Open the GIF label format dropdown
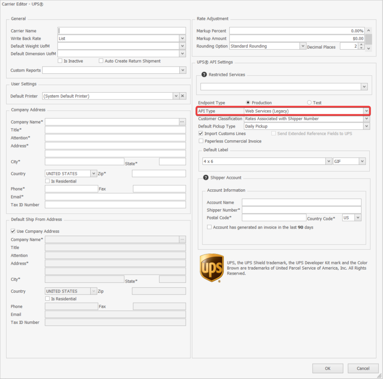The height and width of the screenshot is (379, 383). (x=362, y=161)
